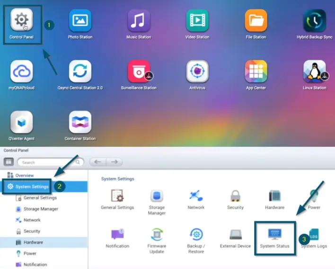This screenshot has width=335, height=269.
Task: Open App Center
Action: pyautogui.click(x=256, y=71)
